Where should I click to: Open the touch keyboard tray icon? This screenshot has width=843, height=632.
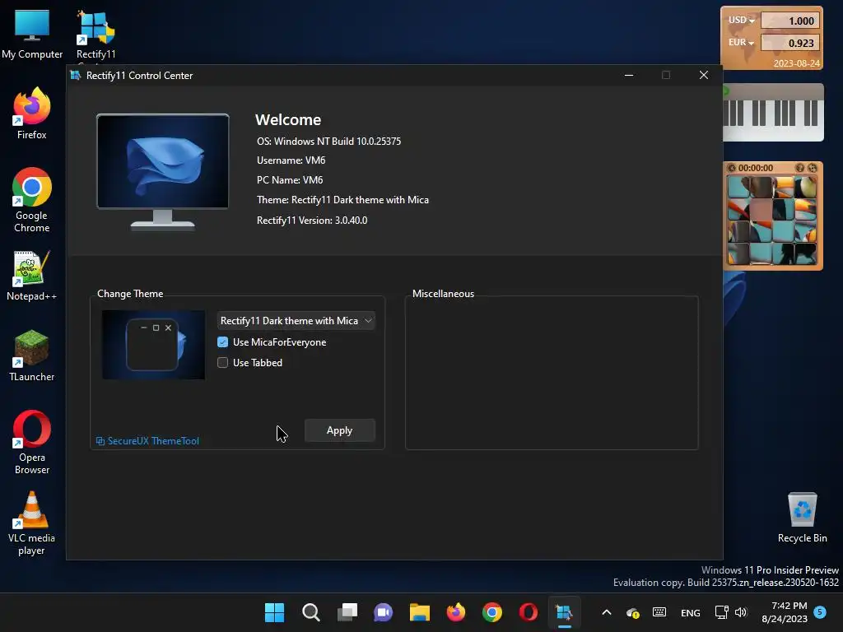(x=659, y=612)
